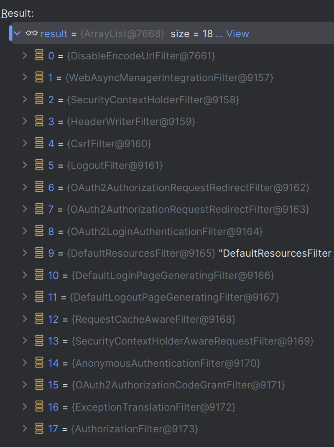Expand the AuthorizationFilter entry chevron

click(25, 428)
